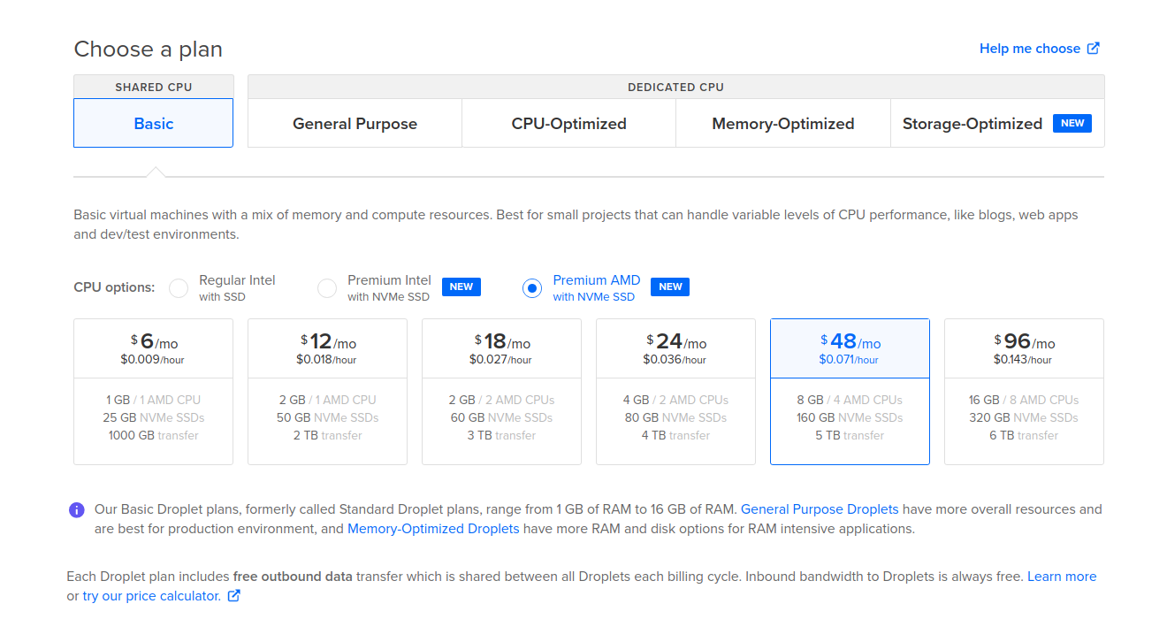1167x642 pixels.
Task: Click the external link icon after price calculator
Action: pyautogui.click(x=234, y=596)
